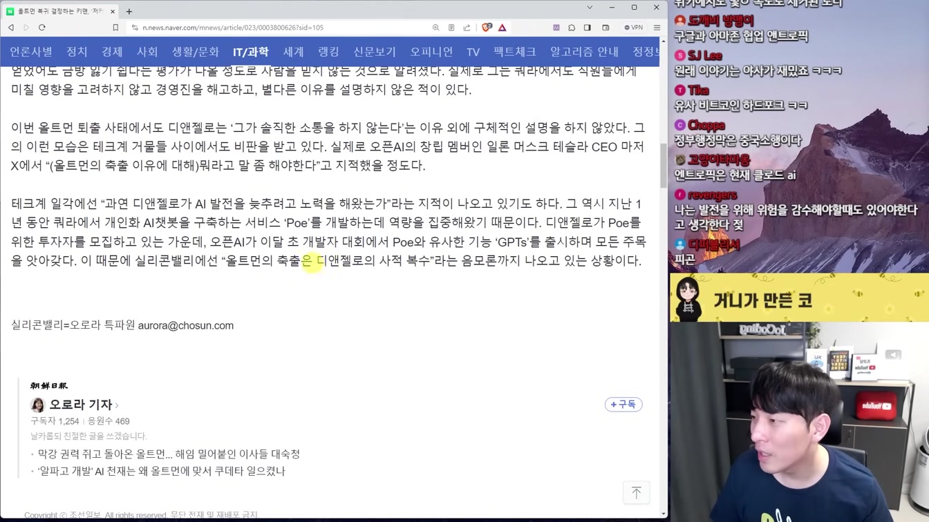Select the Naver news article tab
The width and height of the screenshot is (929, 522).
tap(61, 11)
